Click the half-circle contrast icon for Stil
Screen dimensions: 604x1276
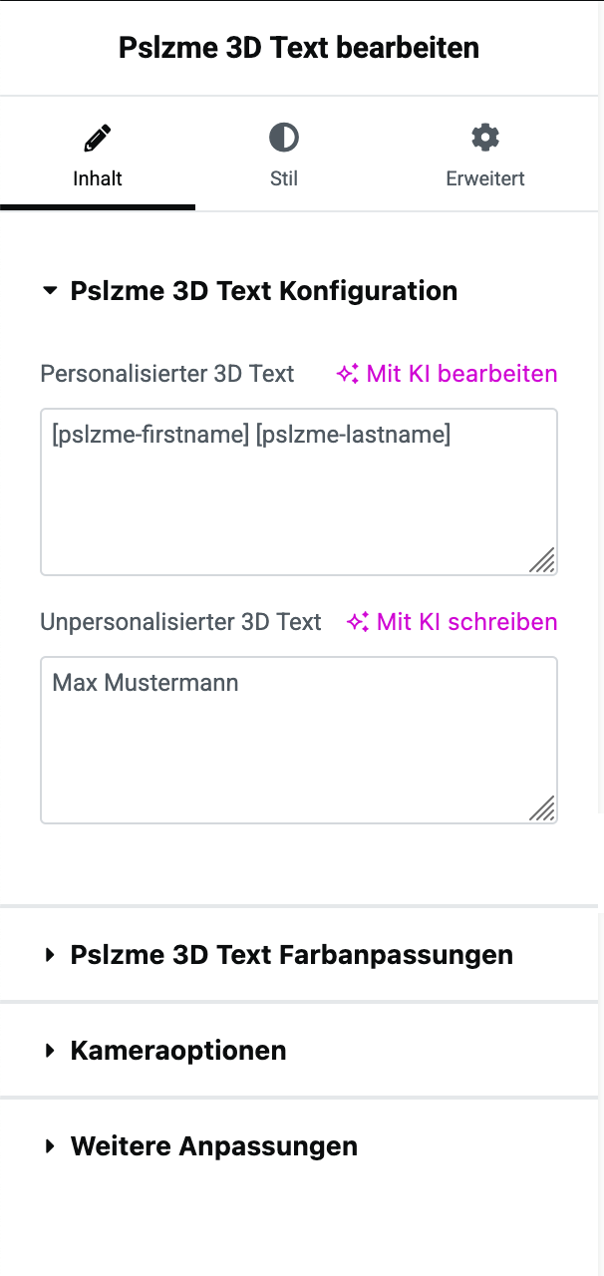[284, 138]
